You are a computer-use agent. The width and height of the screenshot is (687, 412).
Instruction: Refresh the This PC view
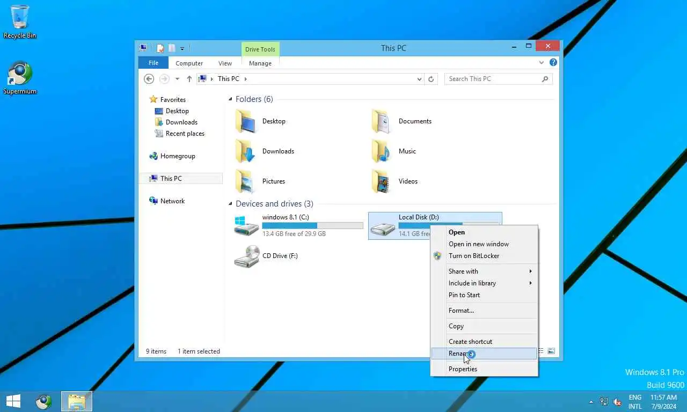[x=431, y=79]
